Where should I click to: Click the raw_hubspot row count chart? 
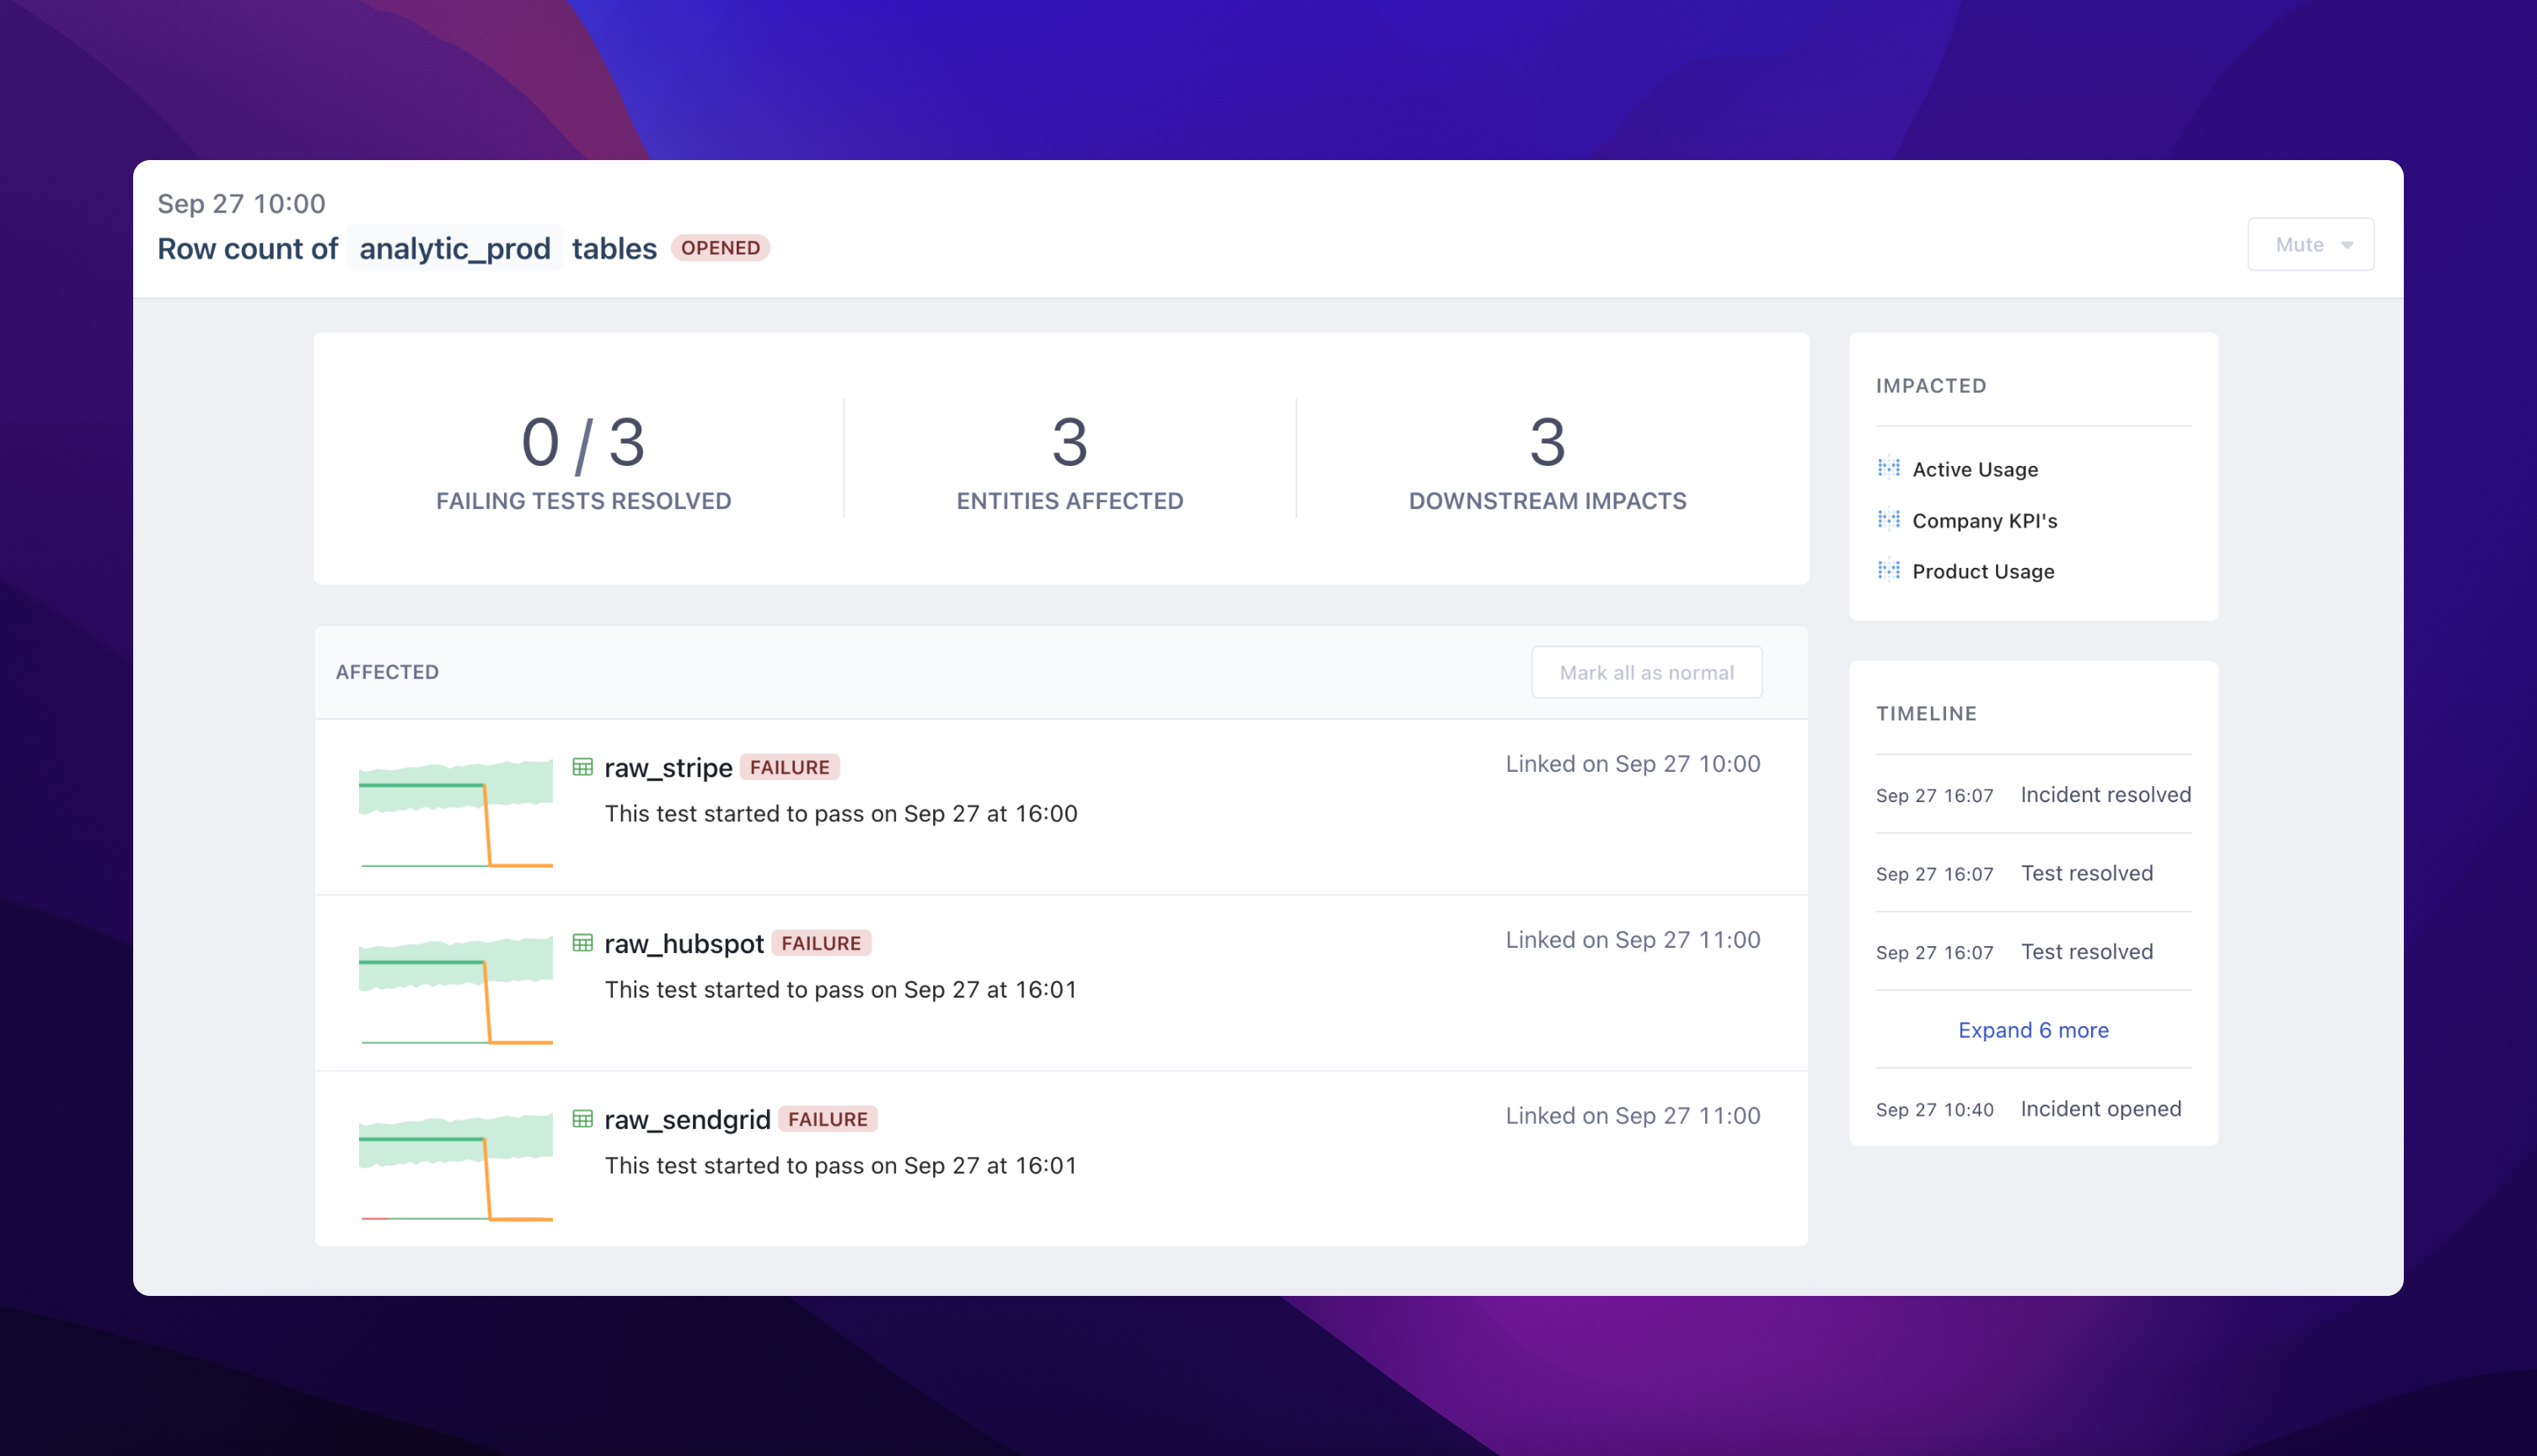tap(456, 989)
